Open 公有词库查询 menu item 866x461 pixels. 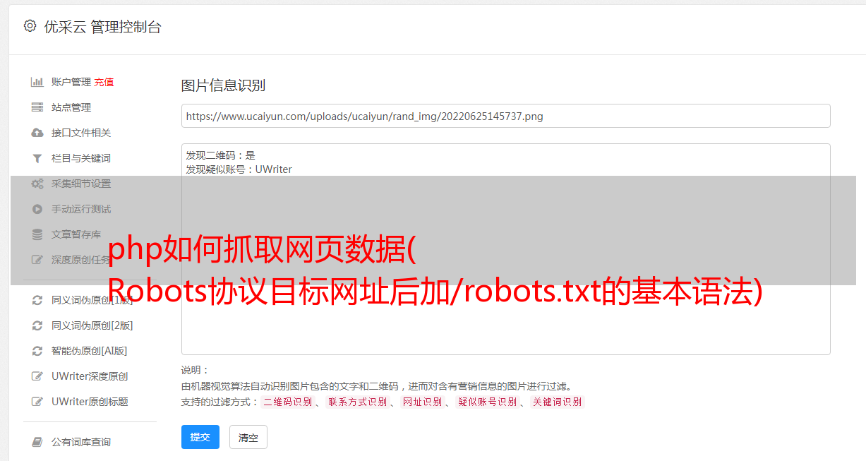click(81, 442)
